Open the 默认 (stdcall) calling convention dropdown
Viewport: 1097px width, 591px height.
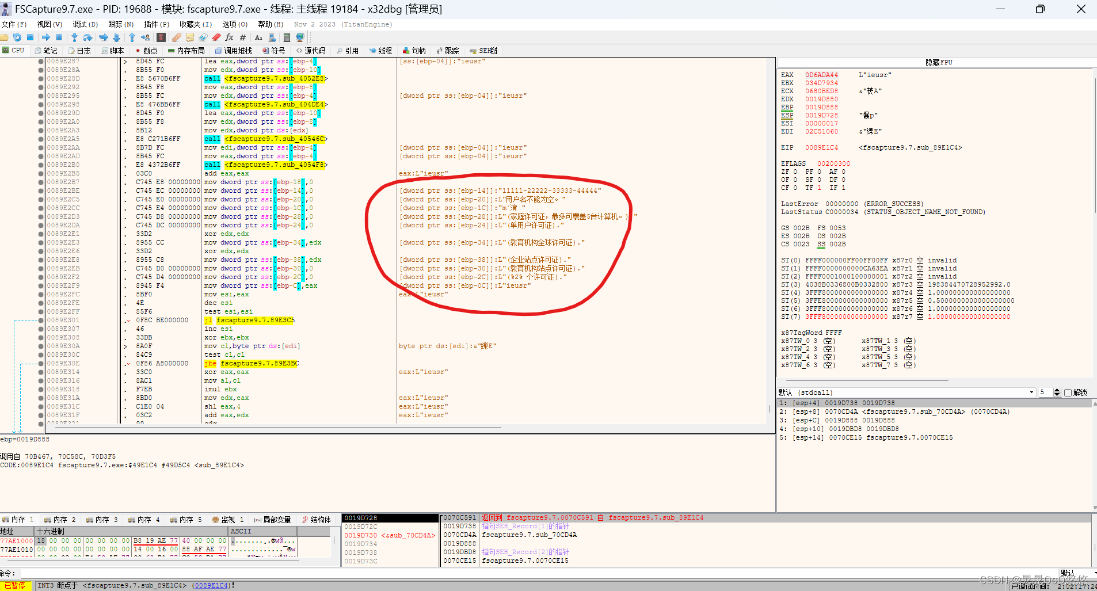point(1031,392)
